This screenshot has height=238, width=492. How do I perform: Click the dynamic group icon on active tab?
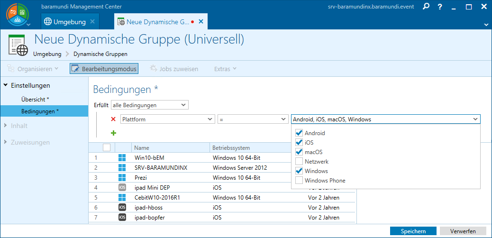click(121, 22)
